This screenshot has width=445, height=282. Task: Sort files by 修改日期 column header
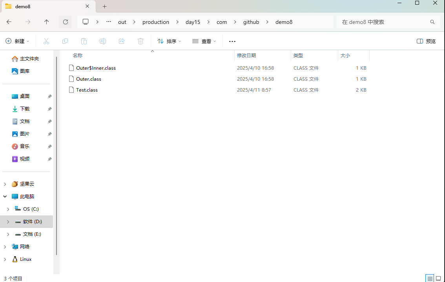(x=246, y=56)
